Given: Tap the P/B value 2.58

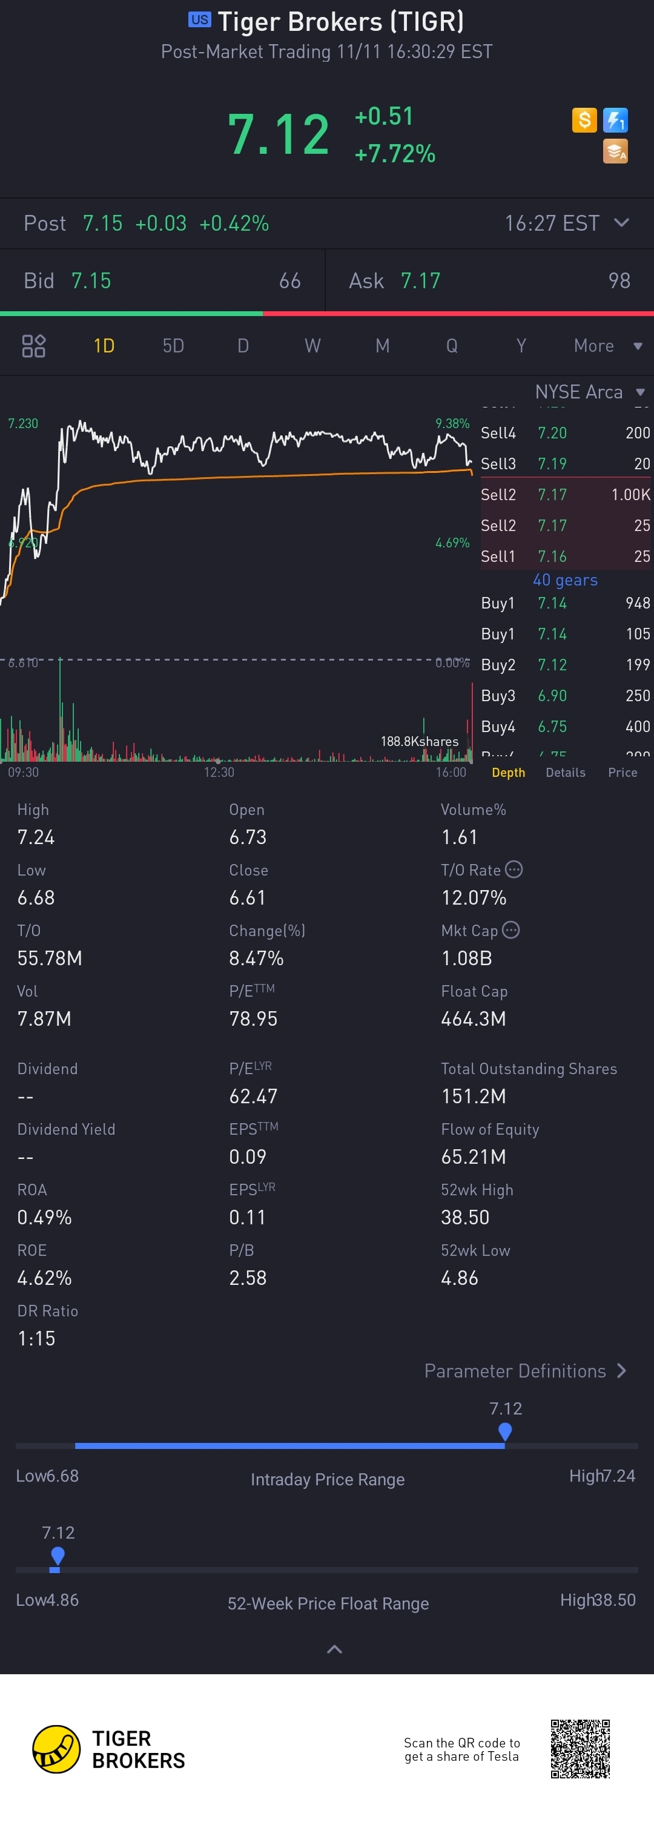Looking at the screenshot, I should click(248, 1278).
